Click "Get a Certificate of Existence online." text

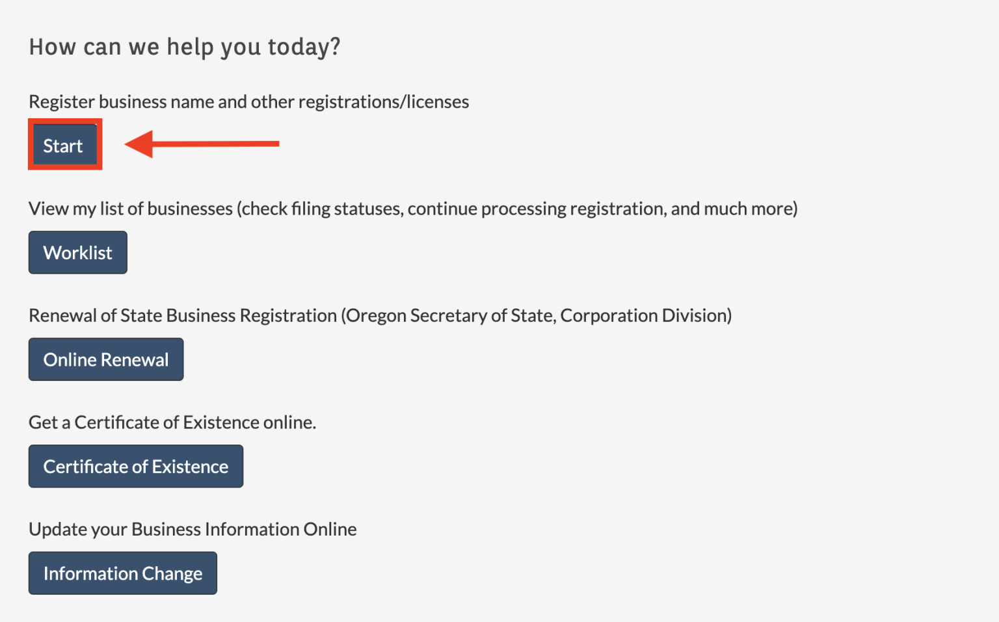pos(172,422)
